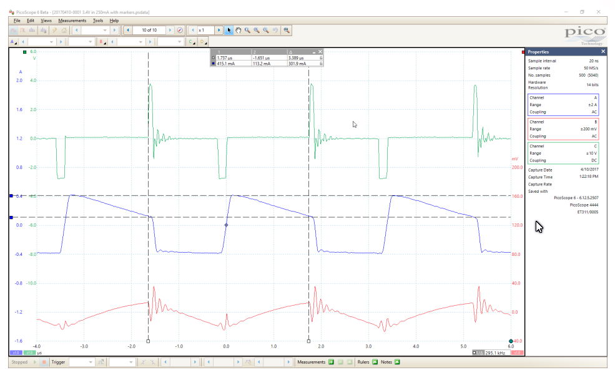This screenshot has width=615, height=375.
Task: Grab upper blue signal ruler handle
Action: tap(11, 195)
